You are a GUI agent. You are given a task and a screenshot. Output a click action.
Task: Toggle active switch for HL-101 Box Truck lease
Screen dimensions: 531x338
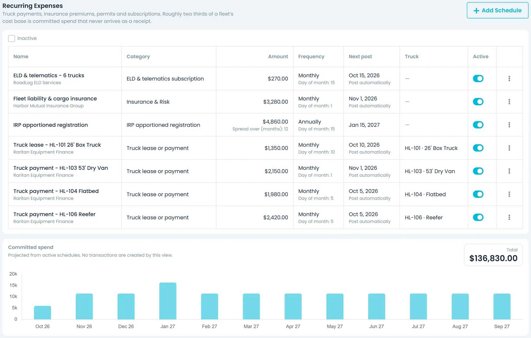pos(478,148)
